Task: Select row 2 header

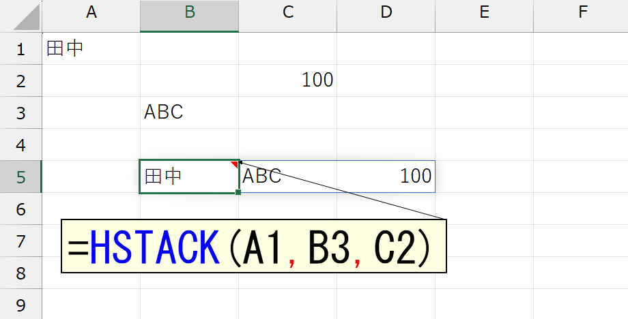Action: [x=21, y=80]
